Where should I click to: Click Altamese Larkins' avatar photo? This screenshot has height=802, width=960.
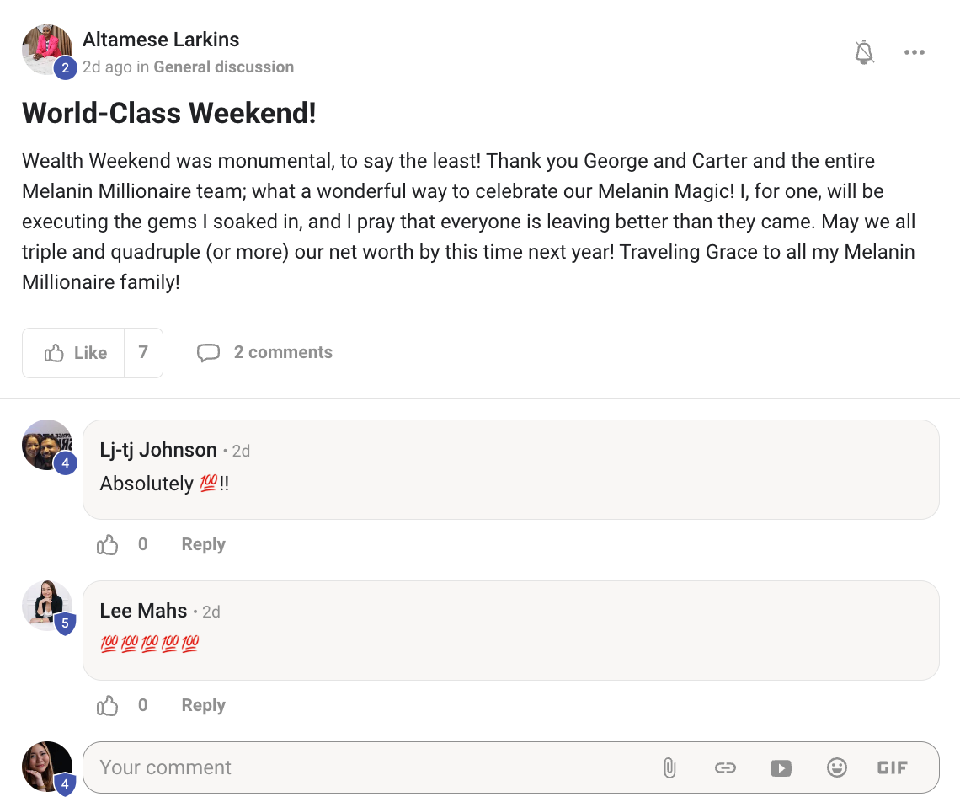pos(46,49)
